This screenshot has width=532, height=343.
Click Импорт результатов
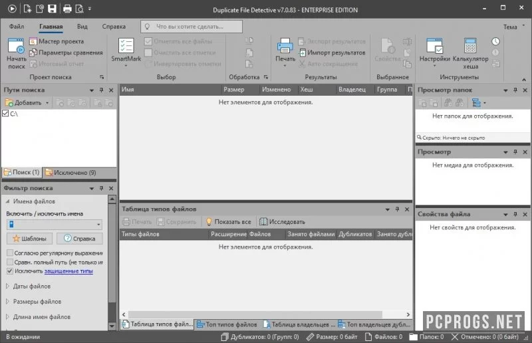point(332,53)
